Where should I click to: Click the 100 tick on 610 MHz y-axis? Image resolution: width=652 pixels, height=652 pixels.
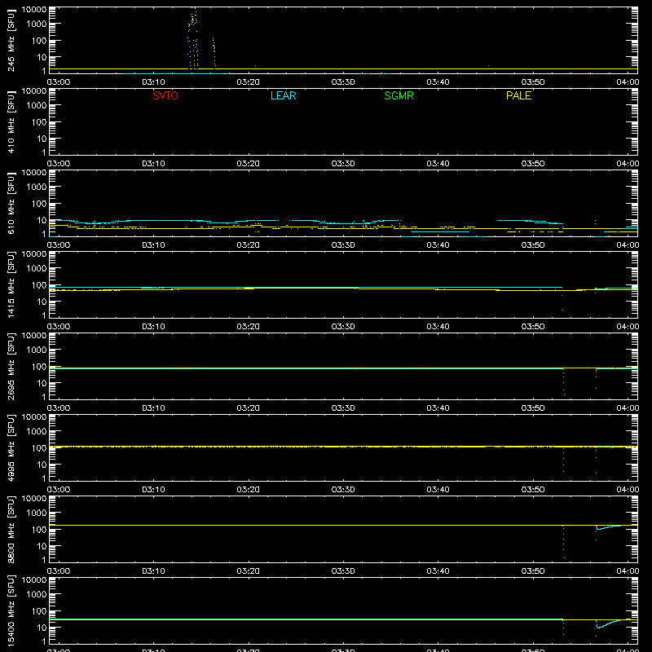(39, 204)
